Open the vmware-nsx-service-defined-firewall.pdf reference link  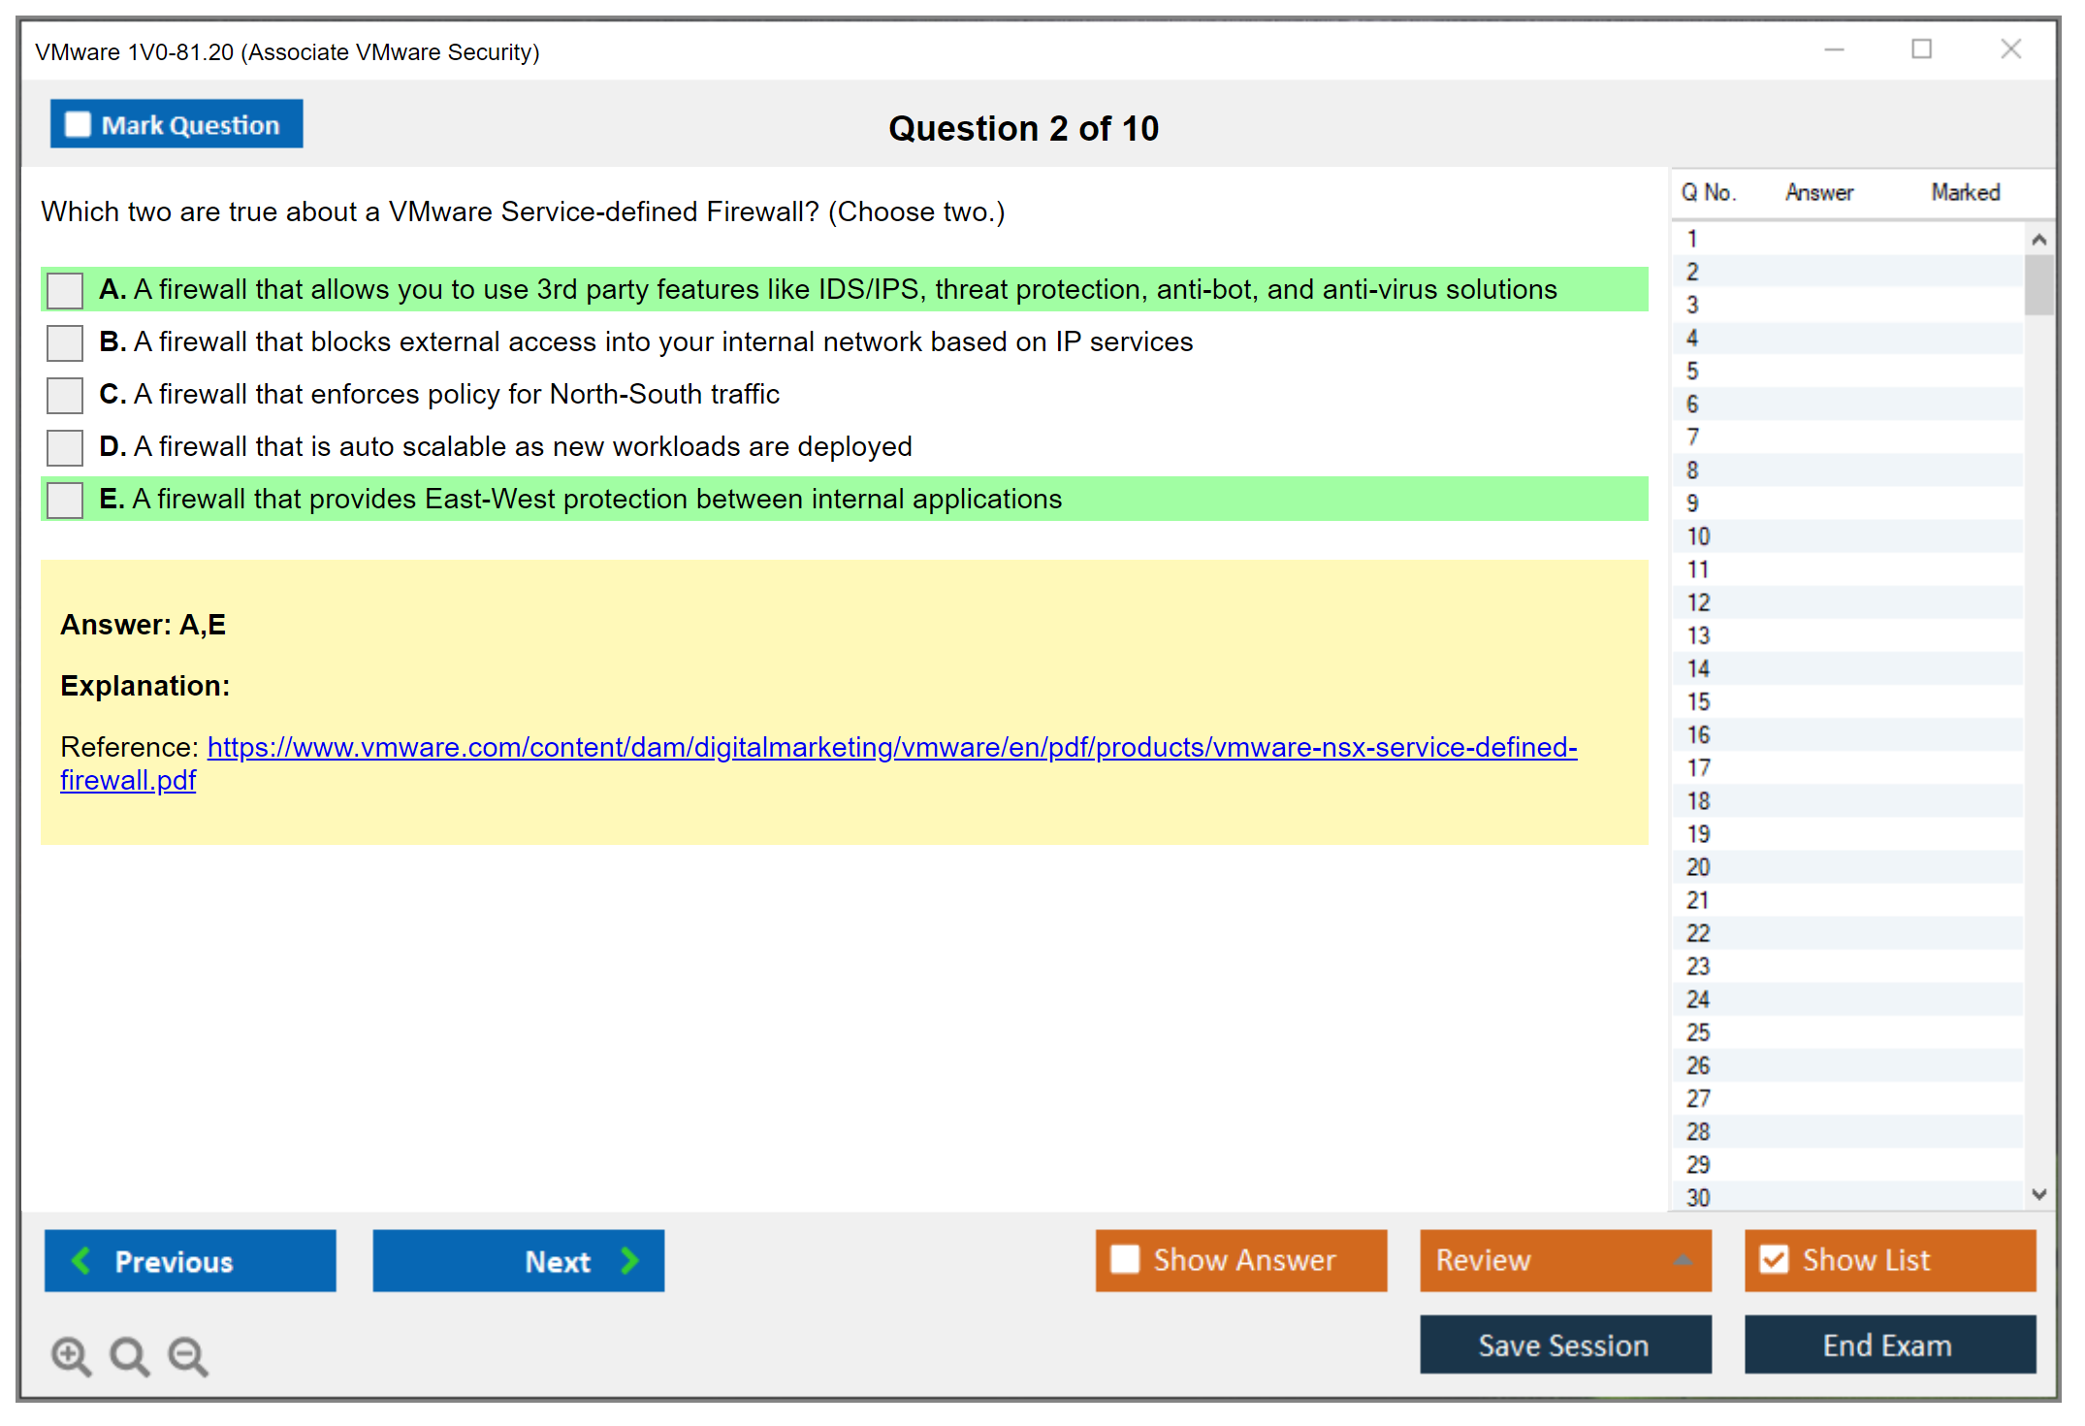[x=891, y=747]
